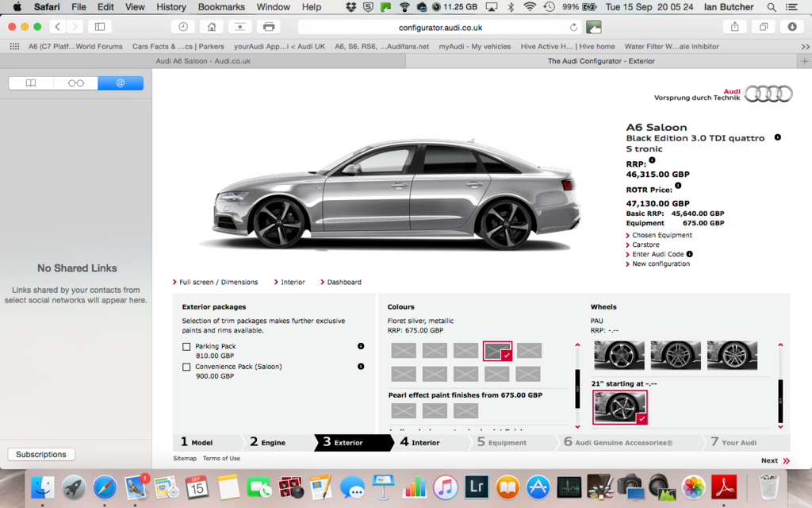Image resolution: width=812 pixels, height=508 pixels.
Task: Open the info icon next to RRP
Action: tap(652, 160)
